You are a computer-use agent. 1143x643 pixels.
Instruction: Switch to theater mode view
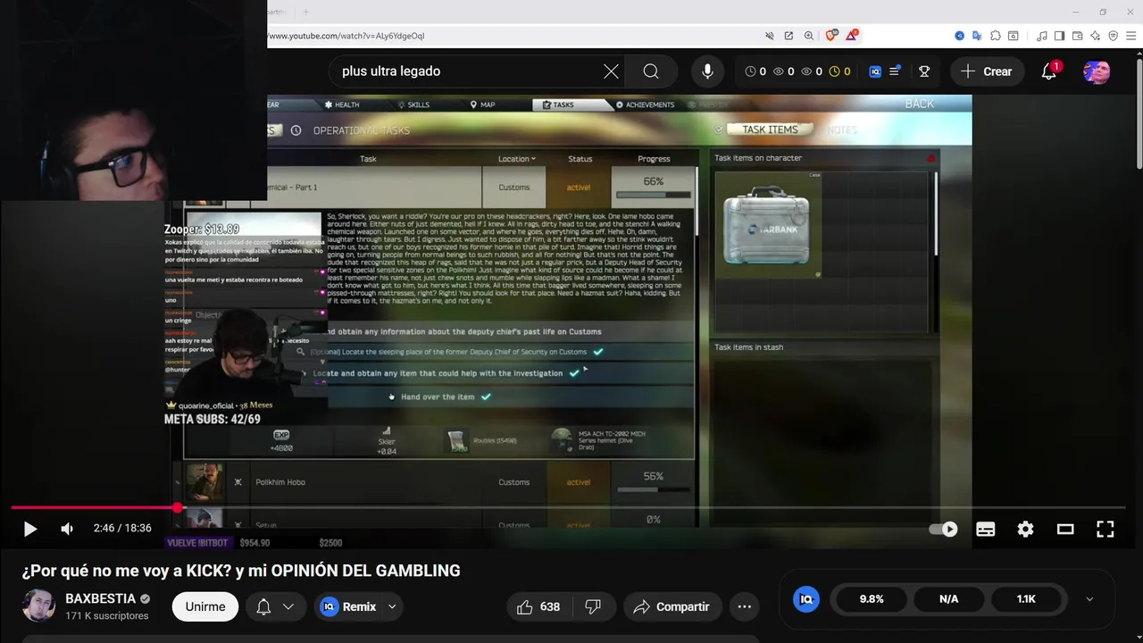point(1065,529)
